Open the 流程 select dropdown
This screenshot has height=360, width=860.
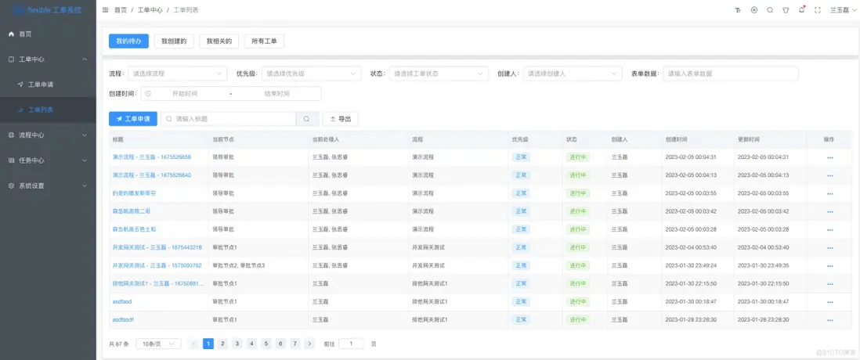(177, 74)
